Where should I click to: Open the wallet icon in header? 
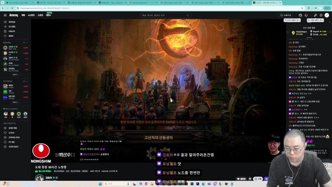click(x=300, y=15)
